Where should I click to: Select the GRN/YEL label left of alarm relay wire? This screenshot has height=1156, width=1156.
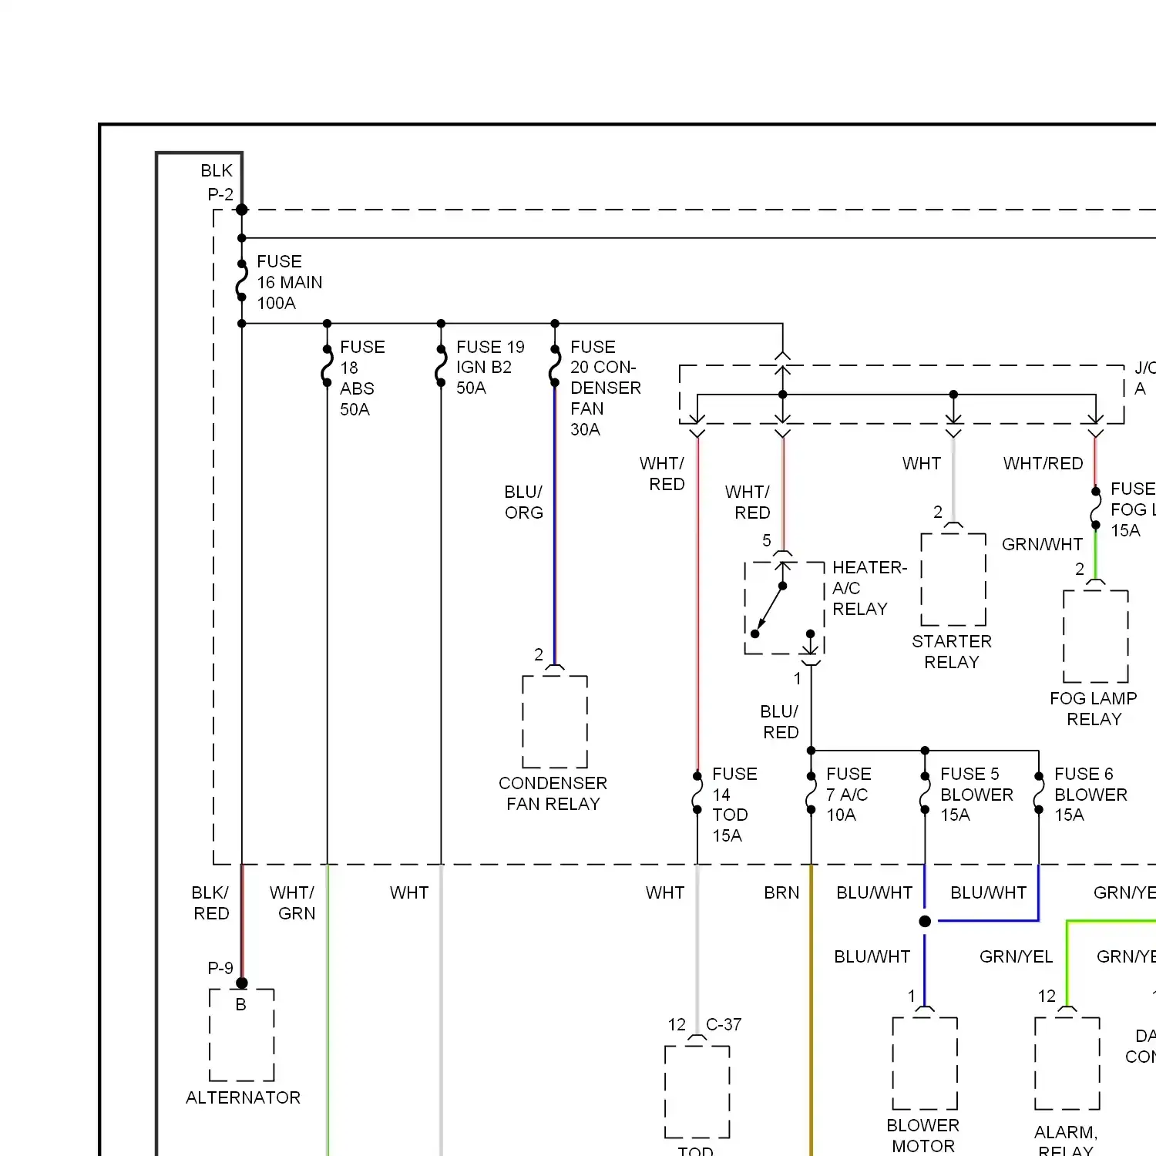click(x=1016, y=956)
